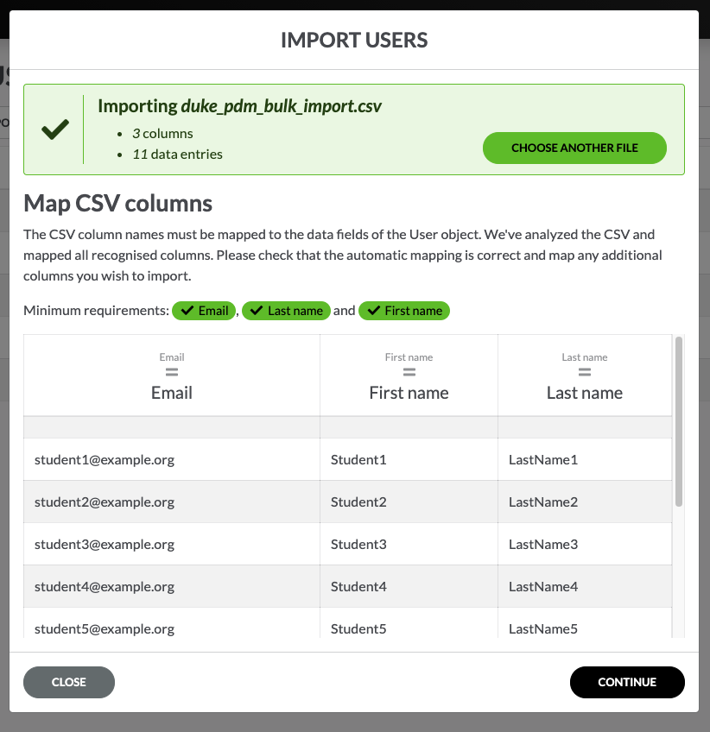Click the duke_pdm_bulk_import.csv file name heading

coord(281,106)
